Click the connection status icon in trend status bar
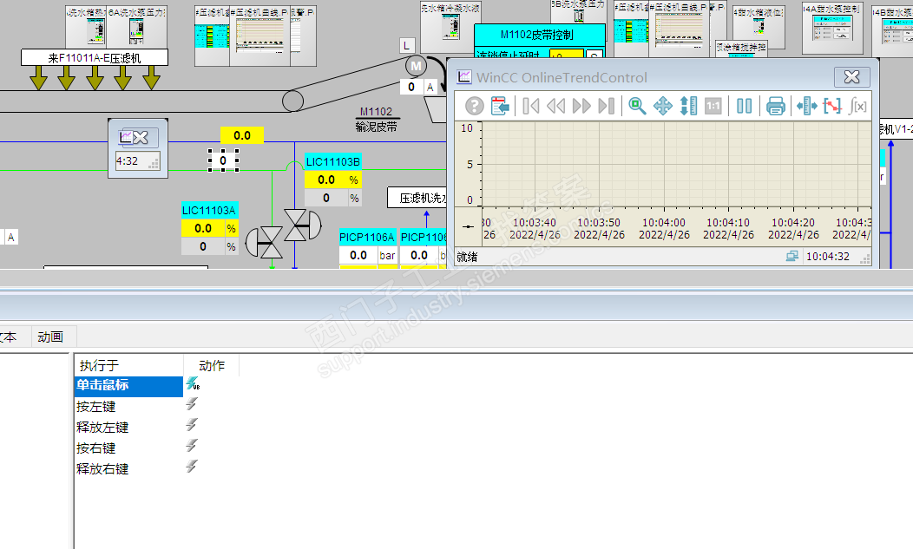The image size is (913, 549). pos(791,256)
